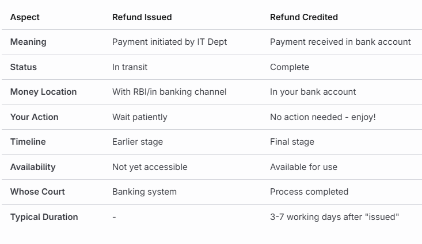Click the "Status" row label
Image resolution: width=422 pixels, height=244 pixels.
pyautogui.click(x=24, y=67)
